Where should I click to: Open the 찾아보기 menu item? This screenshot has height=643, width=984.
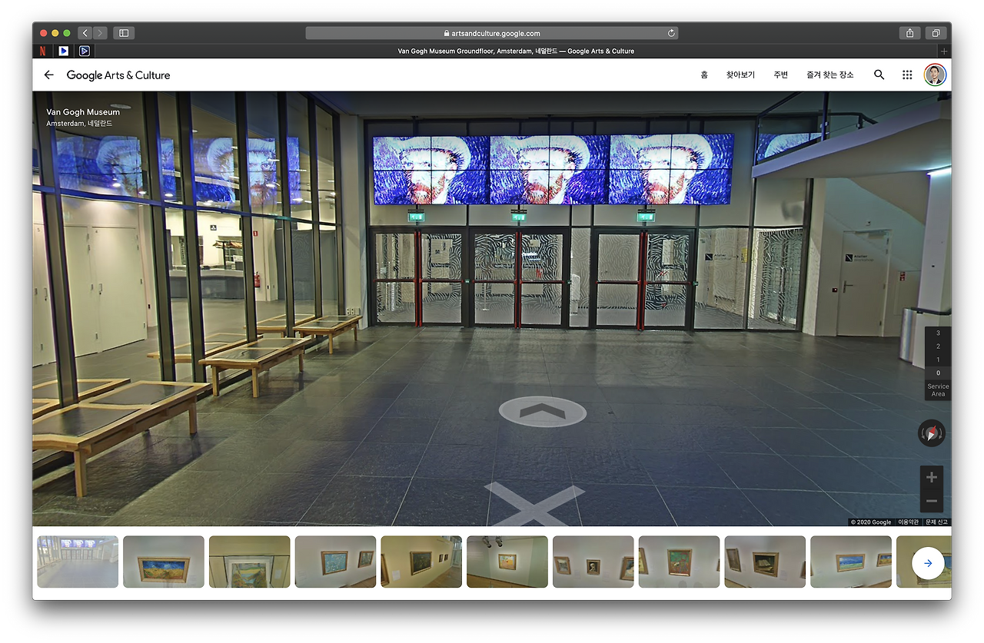pos(740,75)
